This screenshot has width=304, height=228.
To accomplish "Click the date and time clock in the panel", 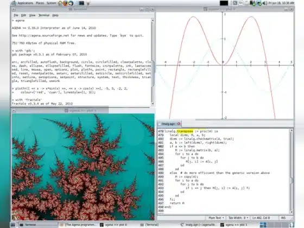I will tap(281, 3).
